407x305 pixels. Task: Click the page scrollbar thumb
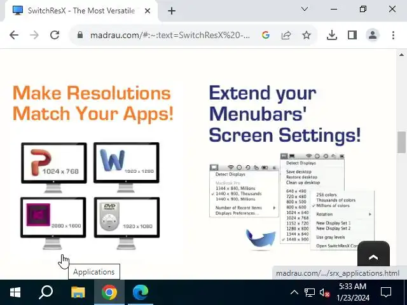(x=401, y=142)
